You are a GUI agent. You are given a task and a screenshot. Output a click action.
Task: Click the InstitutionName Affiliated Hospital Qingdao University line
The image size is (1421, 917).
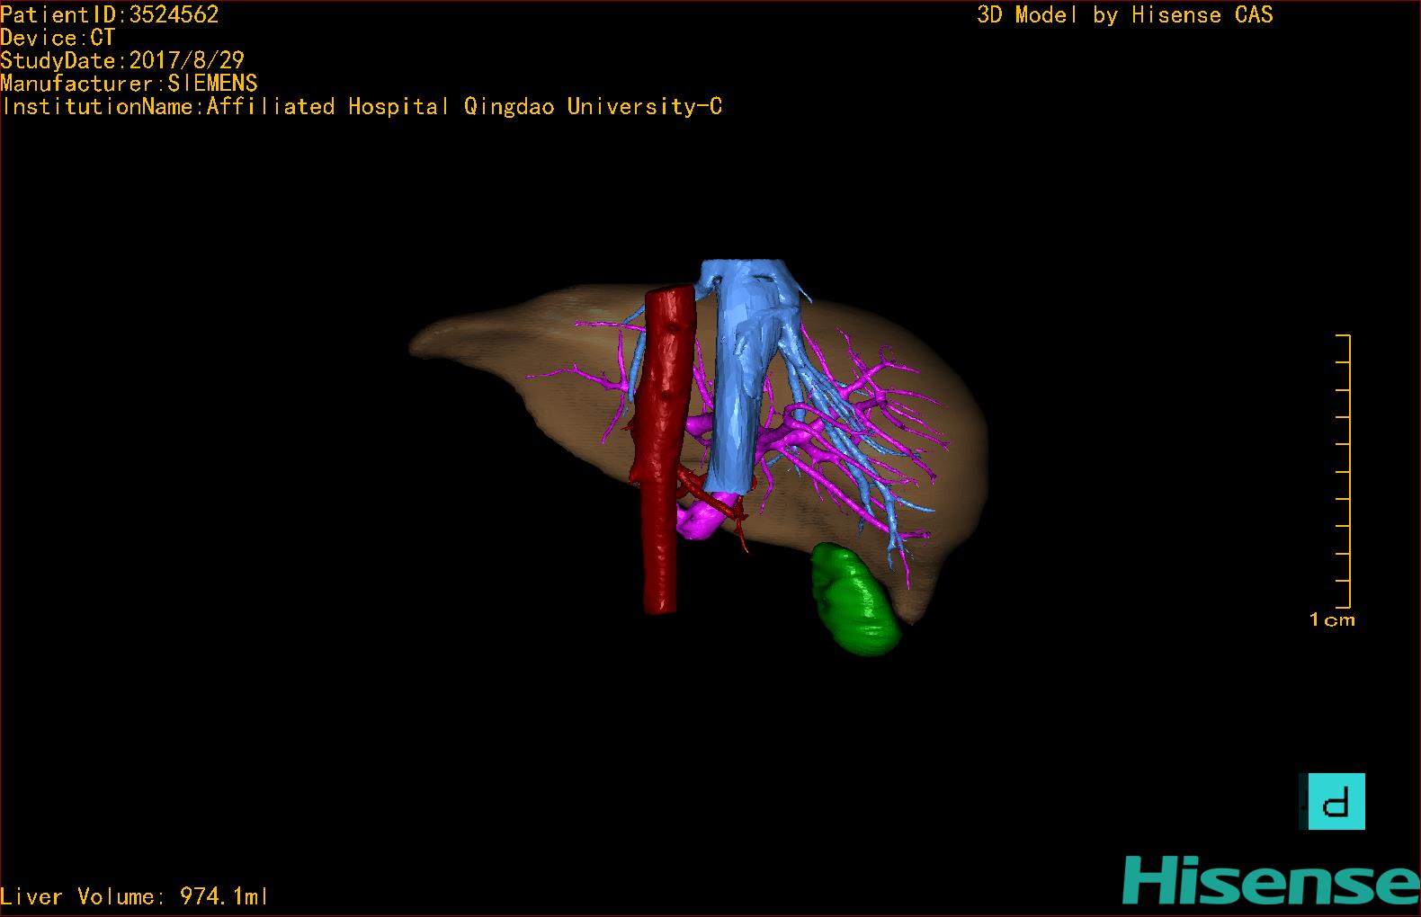pyautogui.click(x=362, y=107)
